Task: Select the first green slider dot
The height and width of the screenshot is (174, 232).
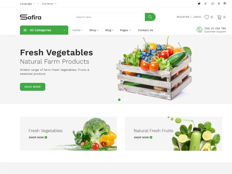Action: 119,100
